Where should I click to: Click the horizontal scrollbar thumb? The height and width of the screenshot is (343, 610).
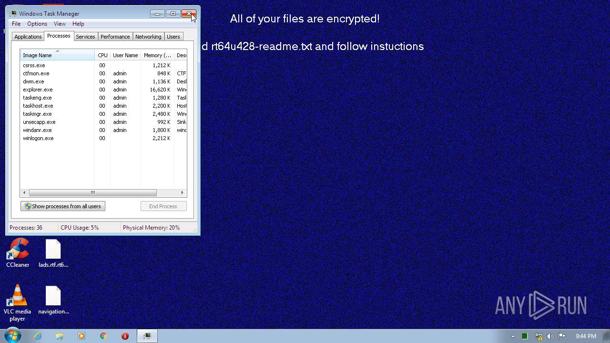(x=93, y=192)
